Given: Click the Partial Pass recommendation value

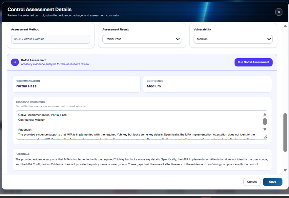Looking at the screenshot, I should tap(26, 86).
